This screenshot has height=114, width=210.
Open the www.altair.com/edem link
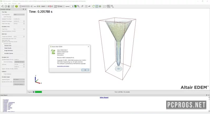click(63, 66)
